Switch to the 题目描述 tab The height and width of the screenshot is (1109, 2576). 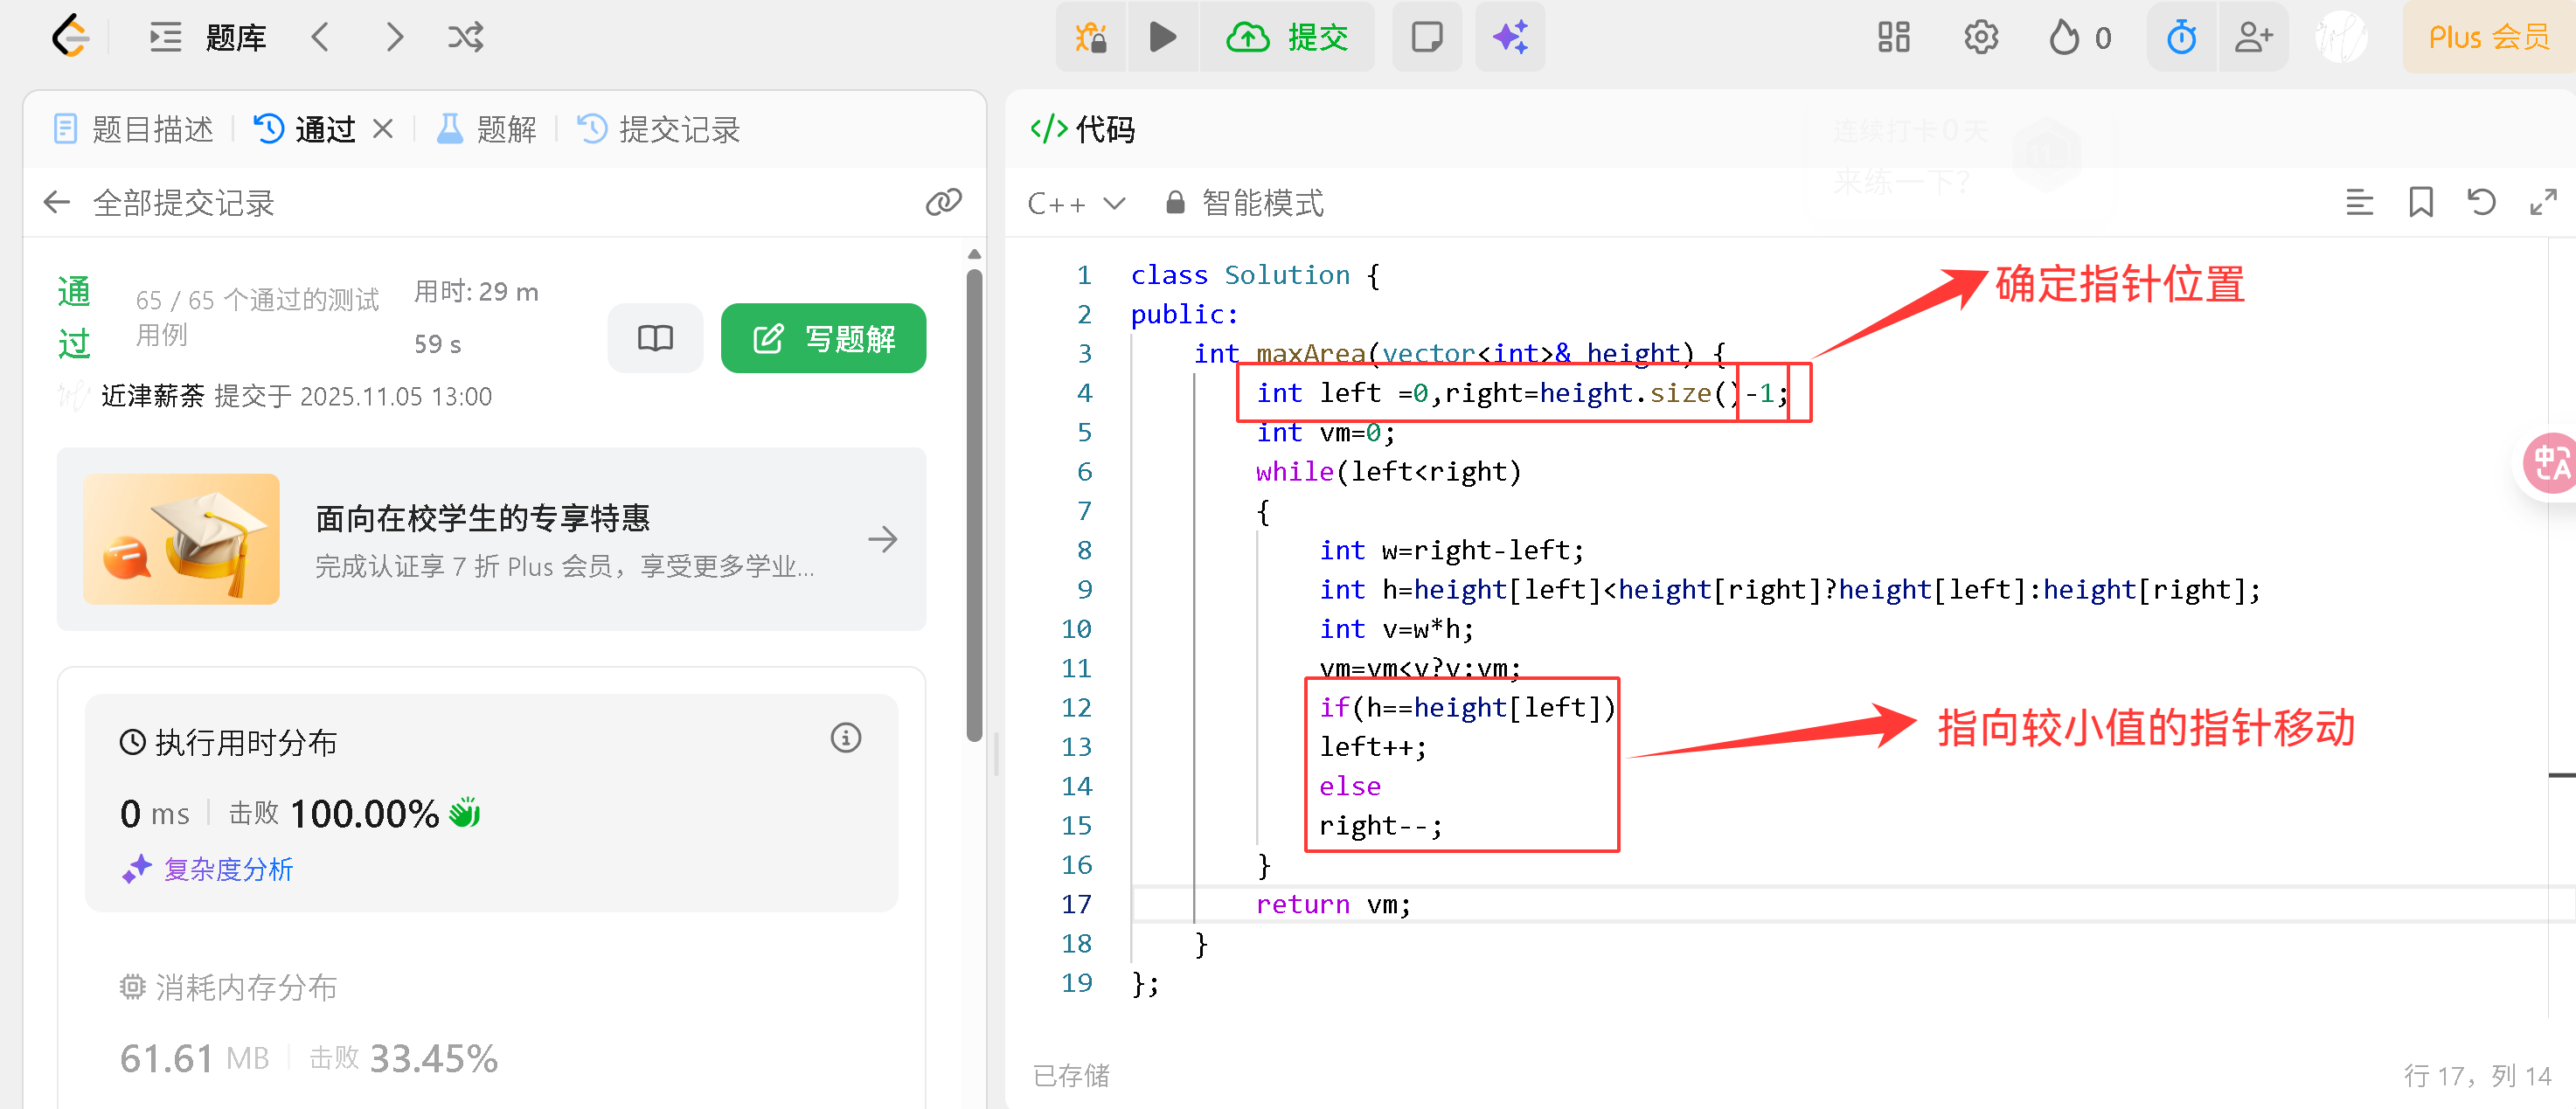pos(134,129)
